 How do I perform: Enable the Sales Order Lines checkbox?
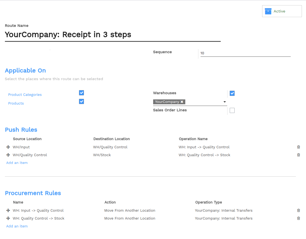coord(232,111)
